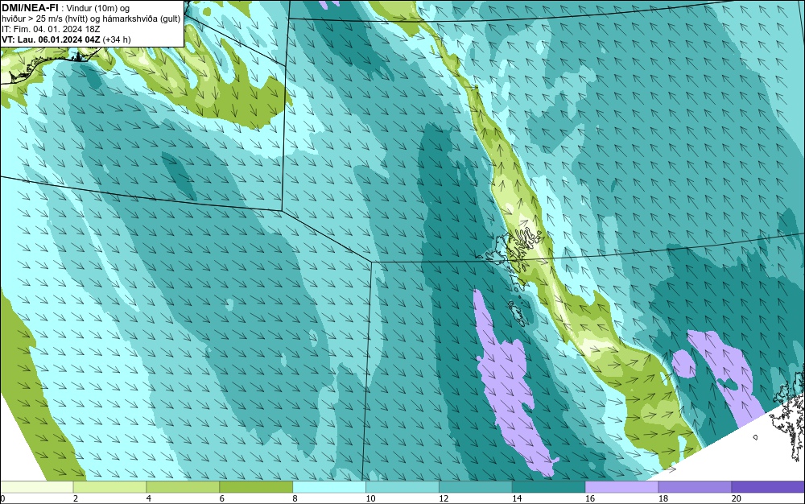
Task: Click the legend scale label 10
Action: 370,498
